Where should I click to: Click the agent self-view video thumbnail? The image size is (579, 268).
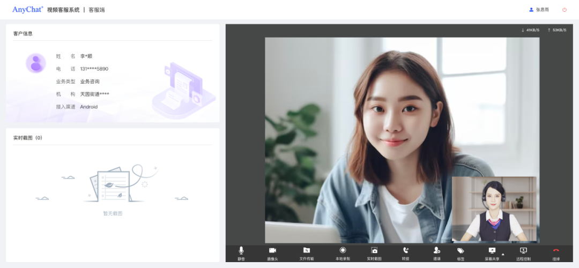(494, 209)
